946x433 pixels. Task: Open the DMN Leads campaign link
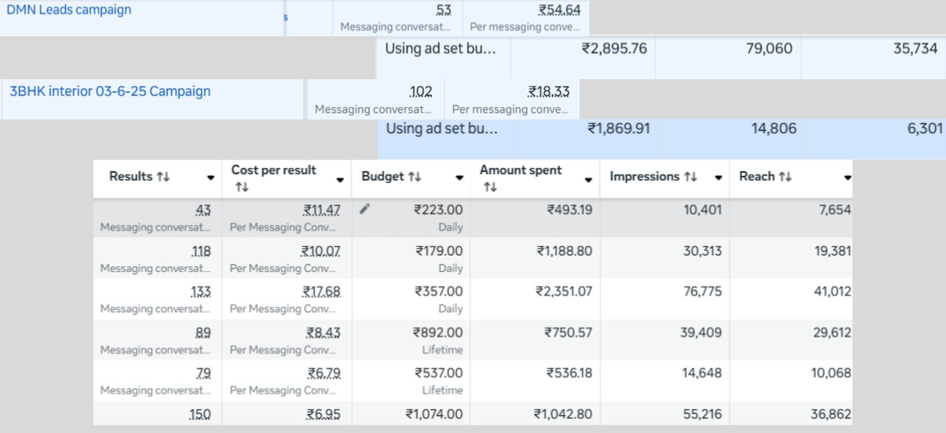pos(69,10)
